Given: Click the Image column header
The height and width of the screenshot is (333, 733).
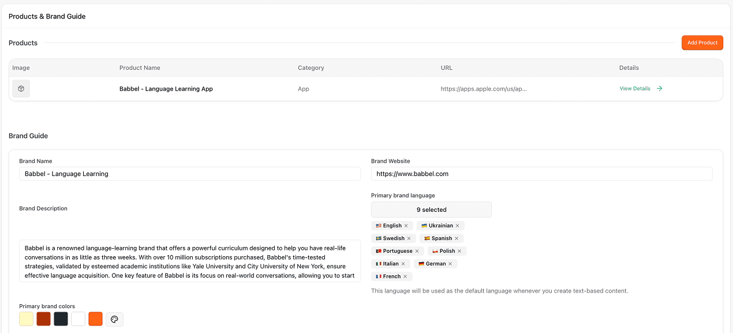Looking at the screenshot, I should pos(21,68).
